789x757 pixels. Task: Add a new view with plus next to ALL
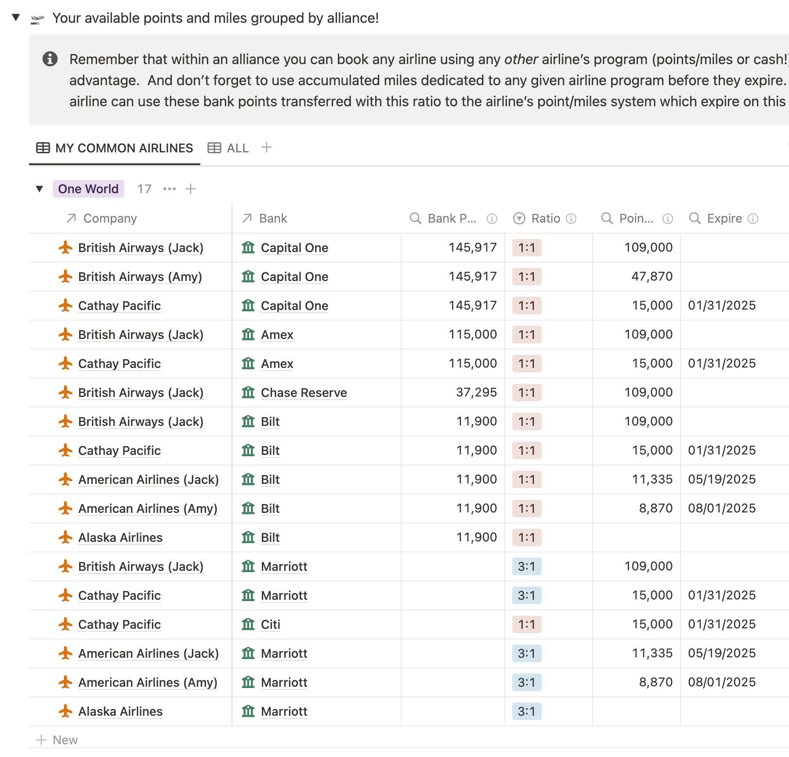(x=266, y=148)
